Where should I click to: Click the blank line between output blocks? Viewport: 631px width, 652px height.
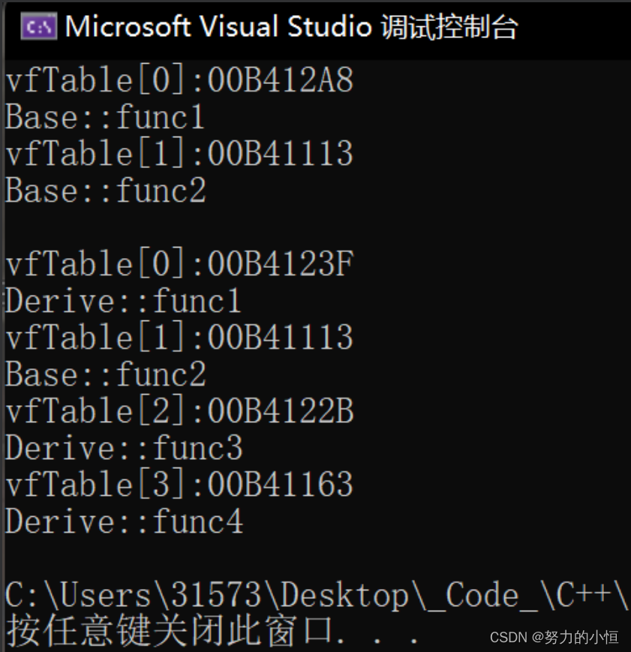(316, 227)
